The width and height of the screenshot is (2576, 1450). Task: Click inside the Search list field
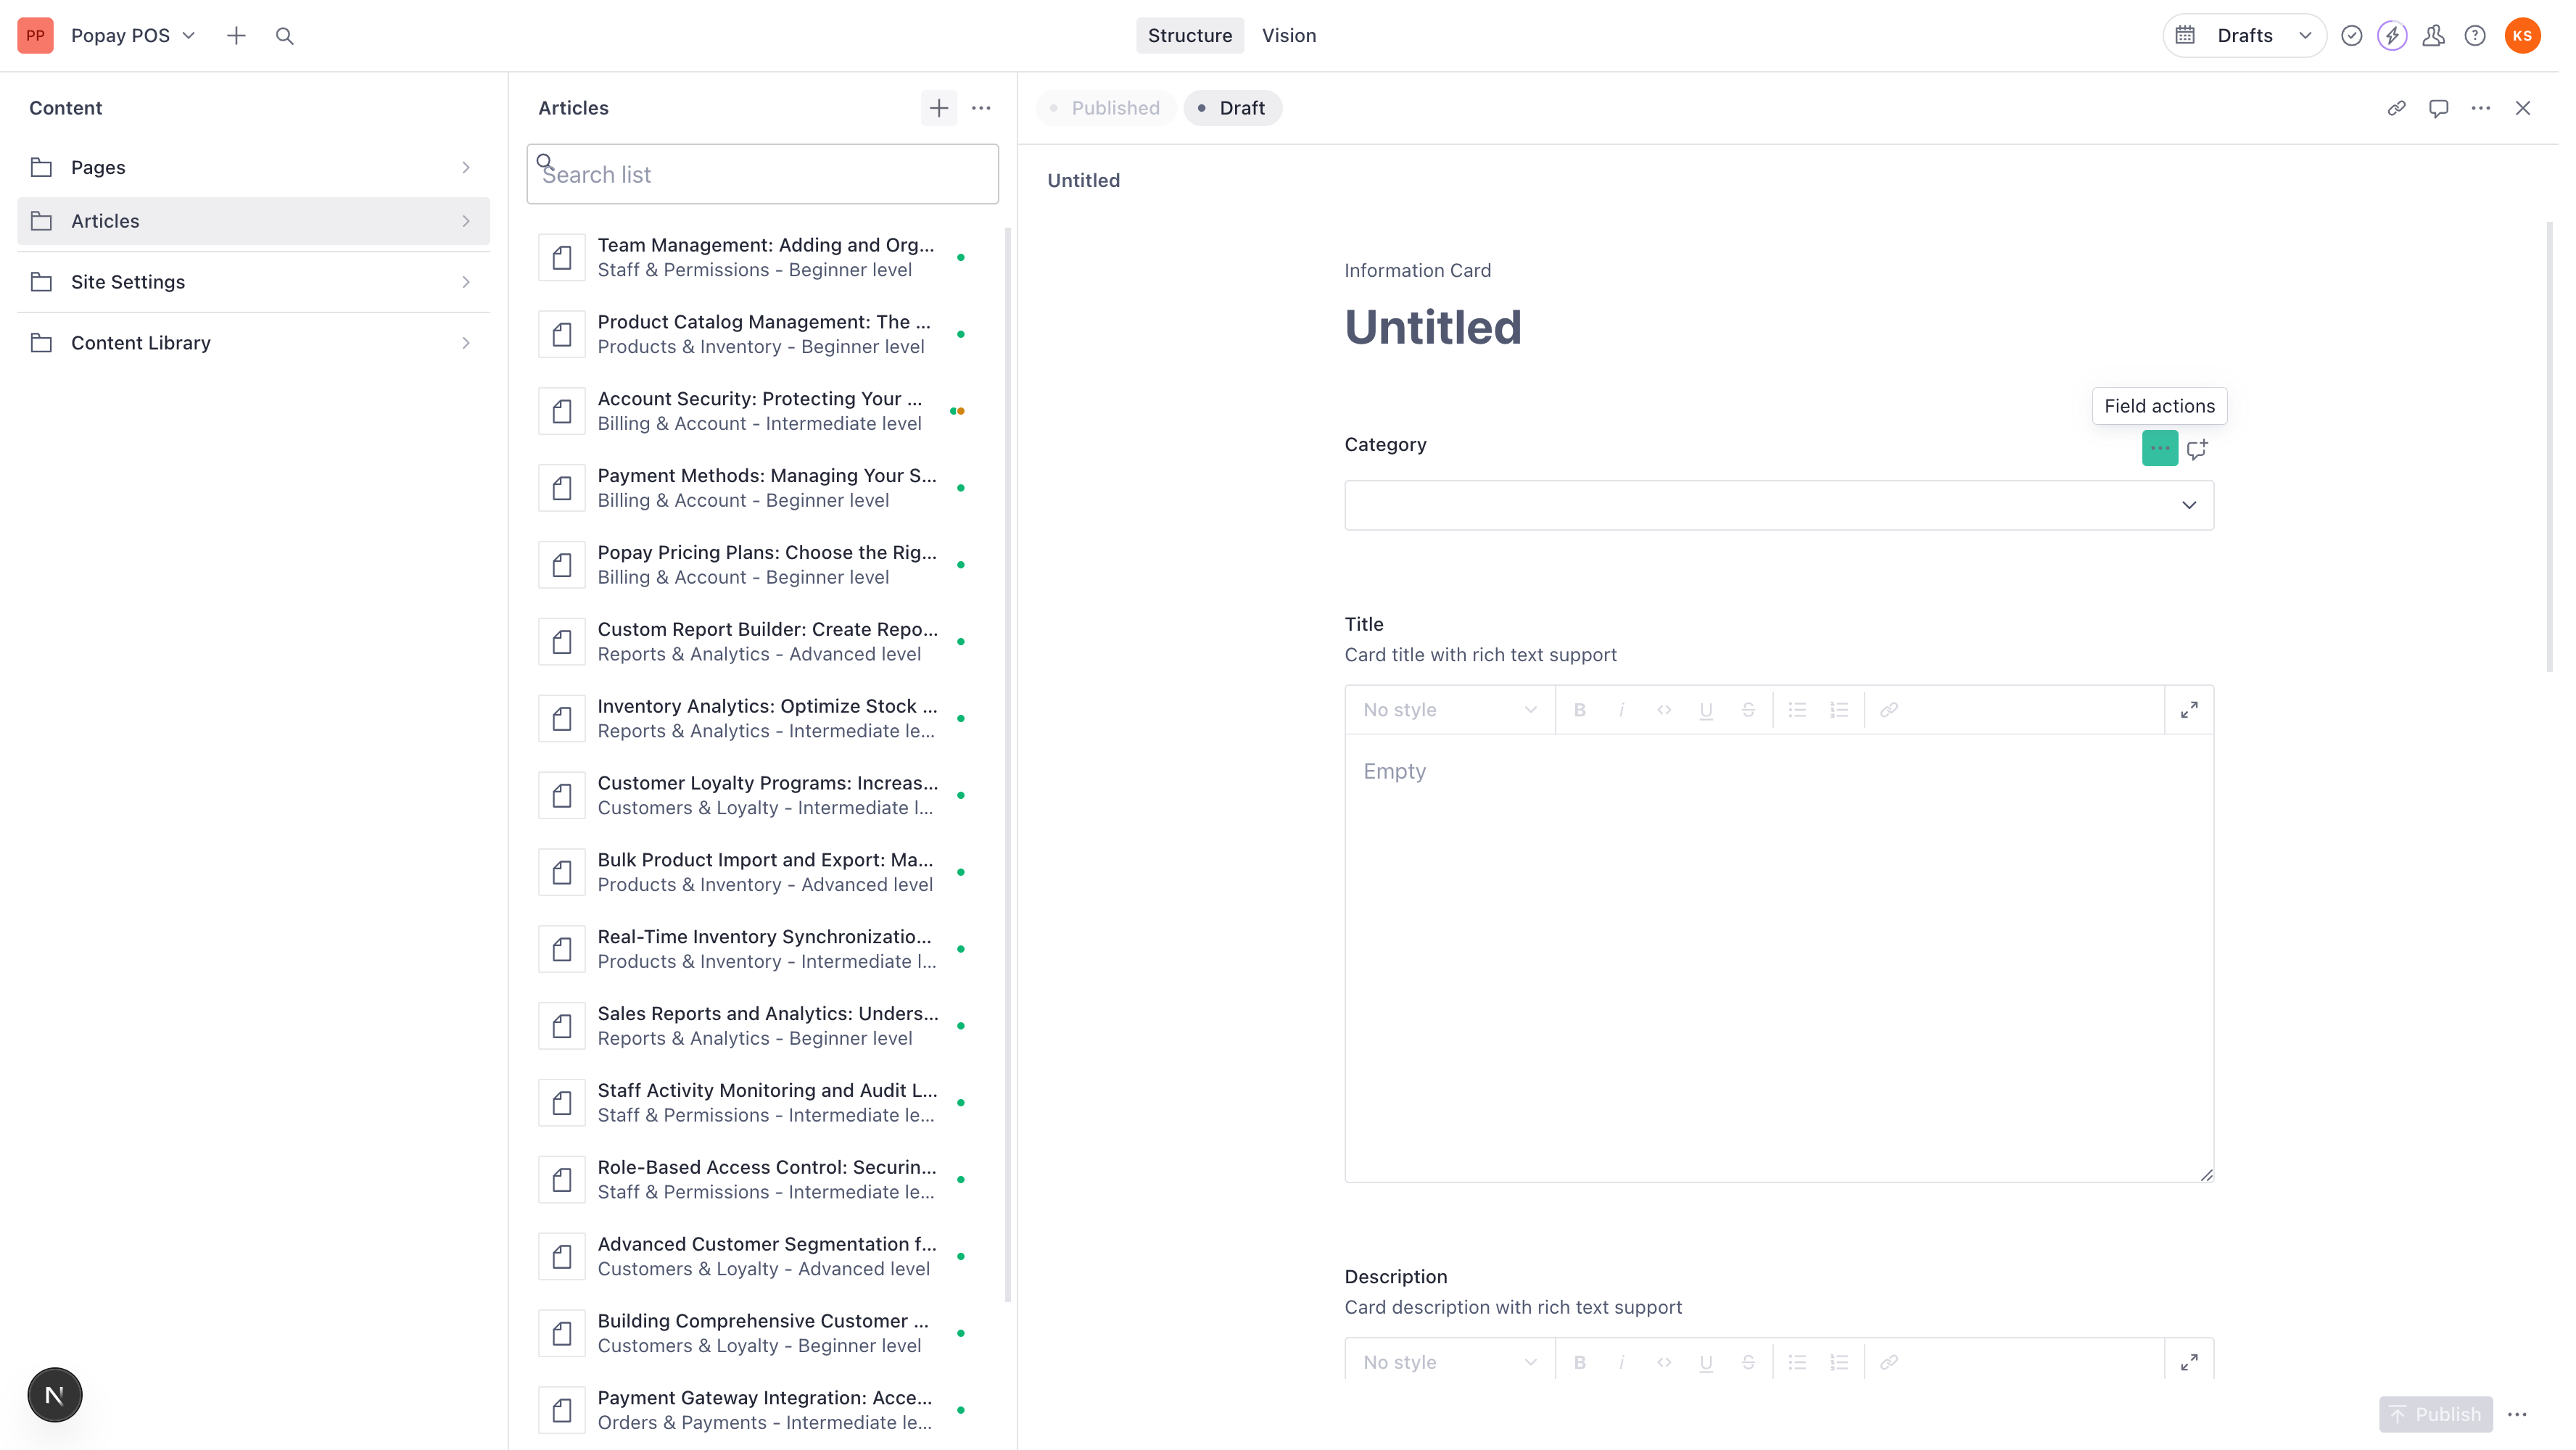pyautogui.click(x=763, y=174)
